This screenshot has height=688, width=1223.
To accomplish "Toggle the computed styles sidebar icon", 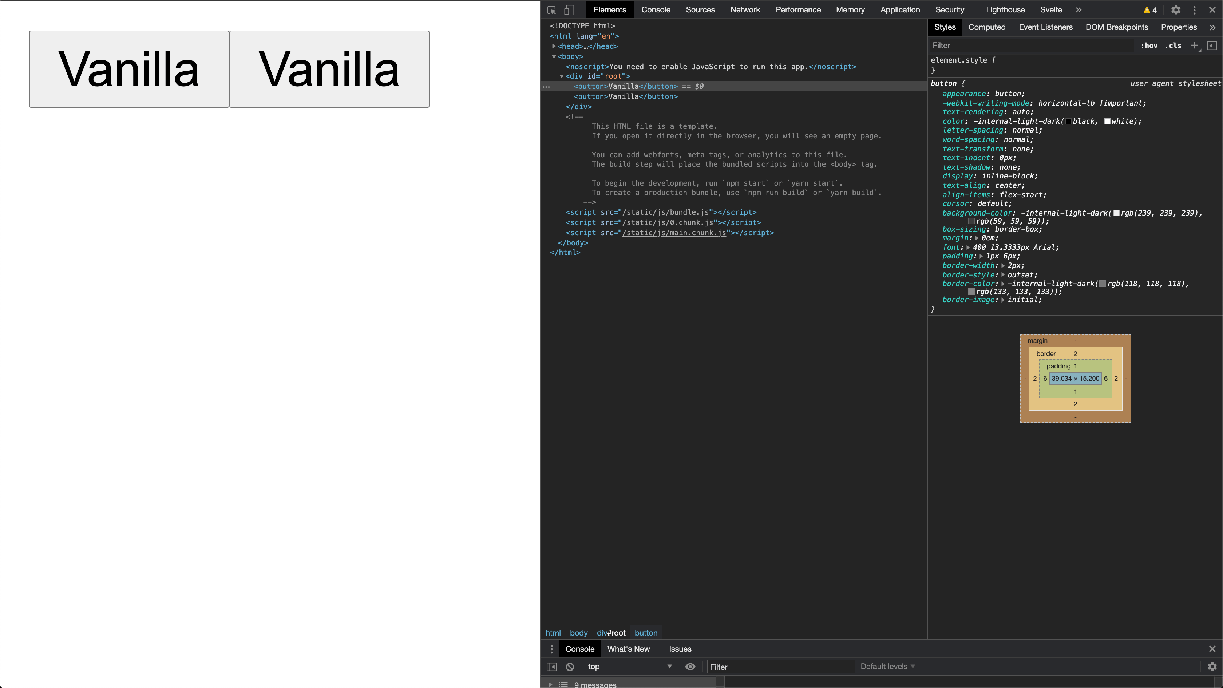I will pos(1212,45).
